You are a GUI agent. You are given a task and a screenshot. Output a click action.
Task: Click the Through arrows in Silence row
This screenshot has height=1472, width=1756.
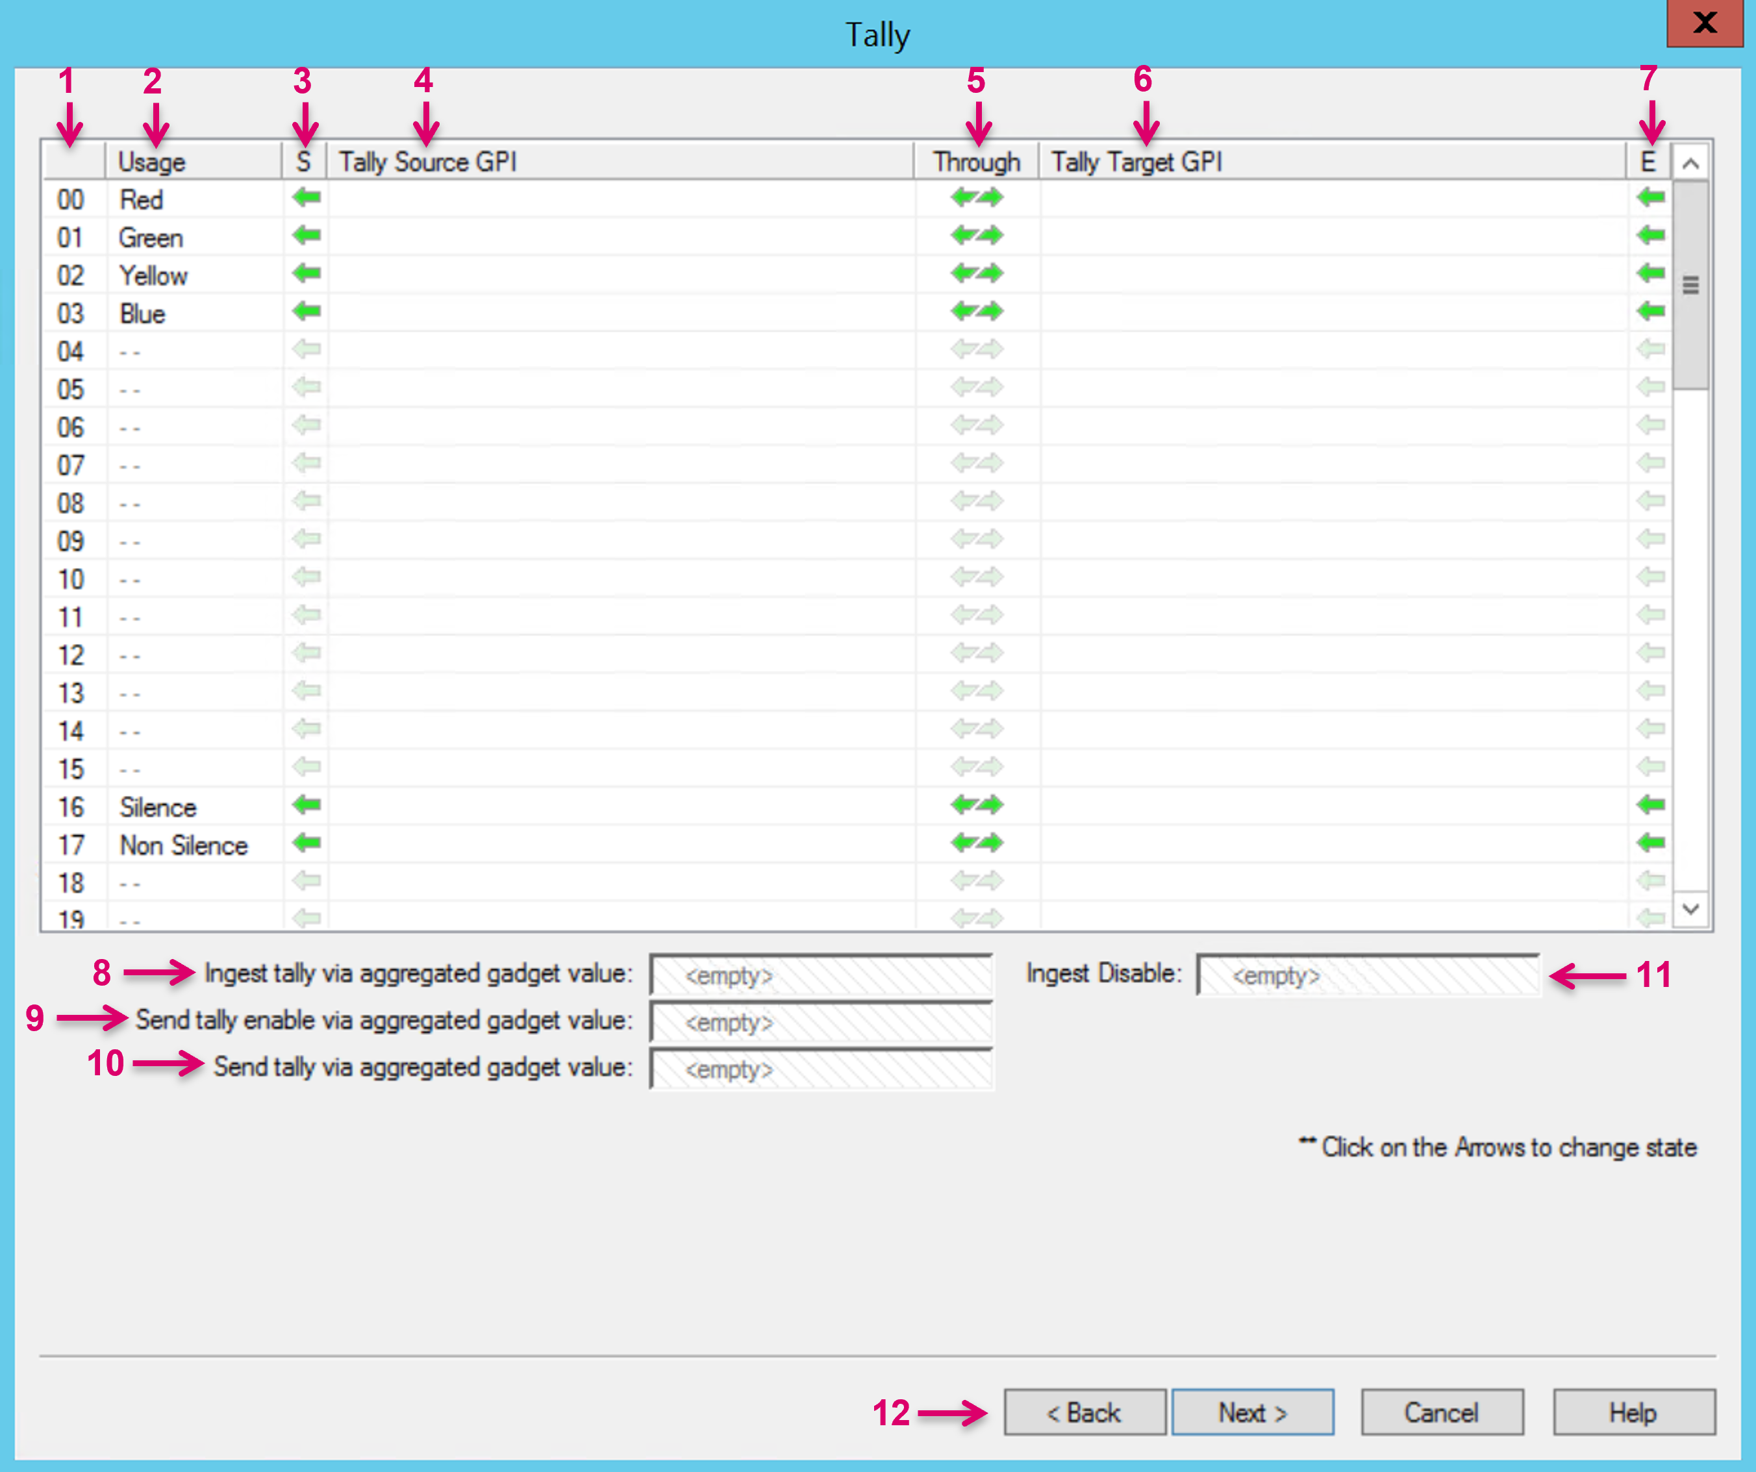pos(977,805)
